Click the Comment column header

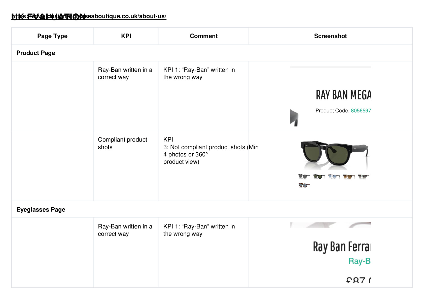204,36
